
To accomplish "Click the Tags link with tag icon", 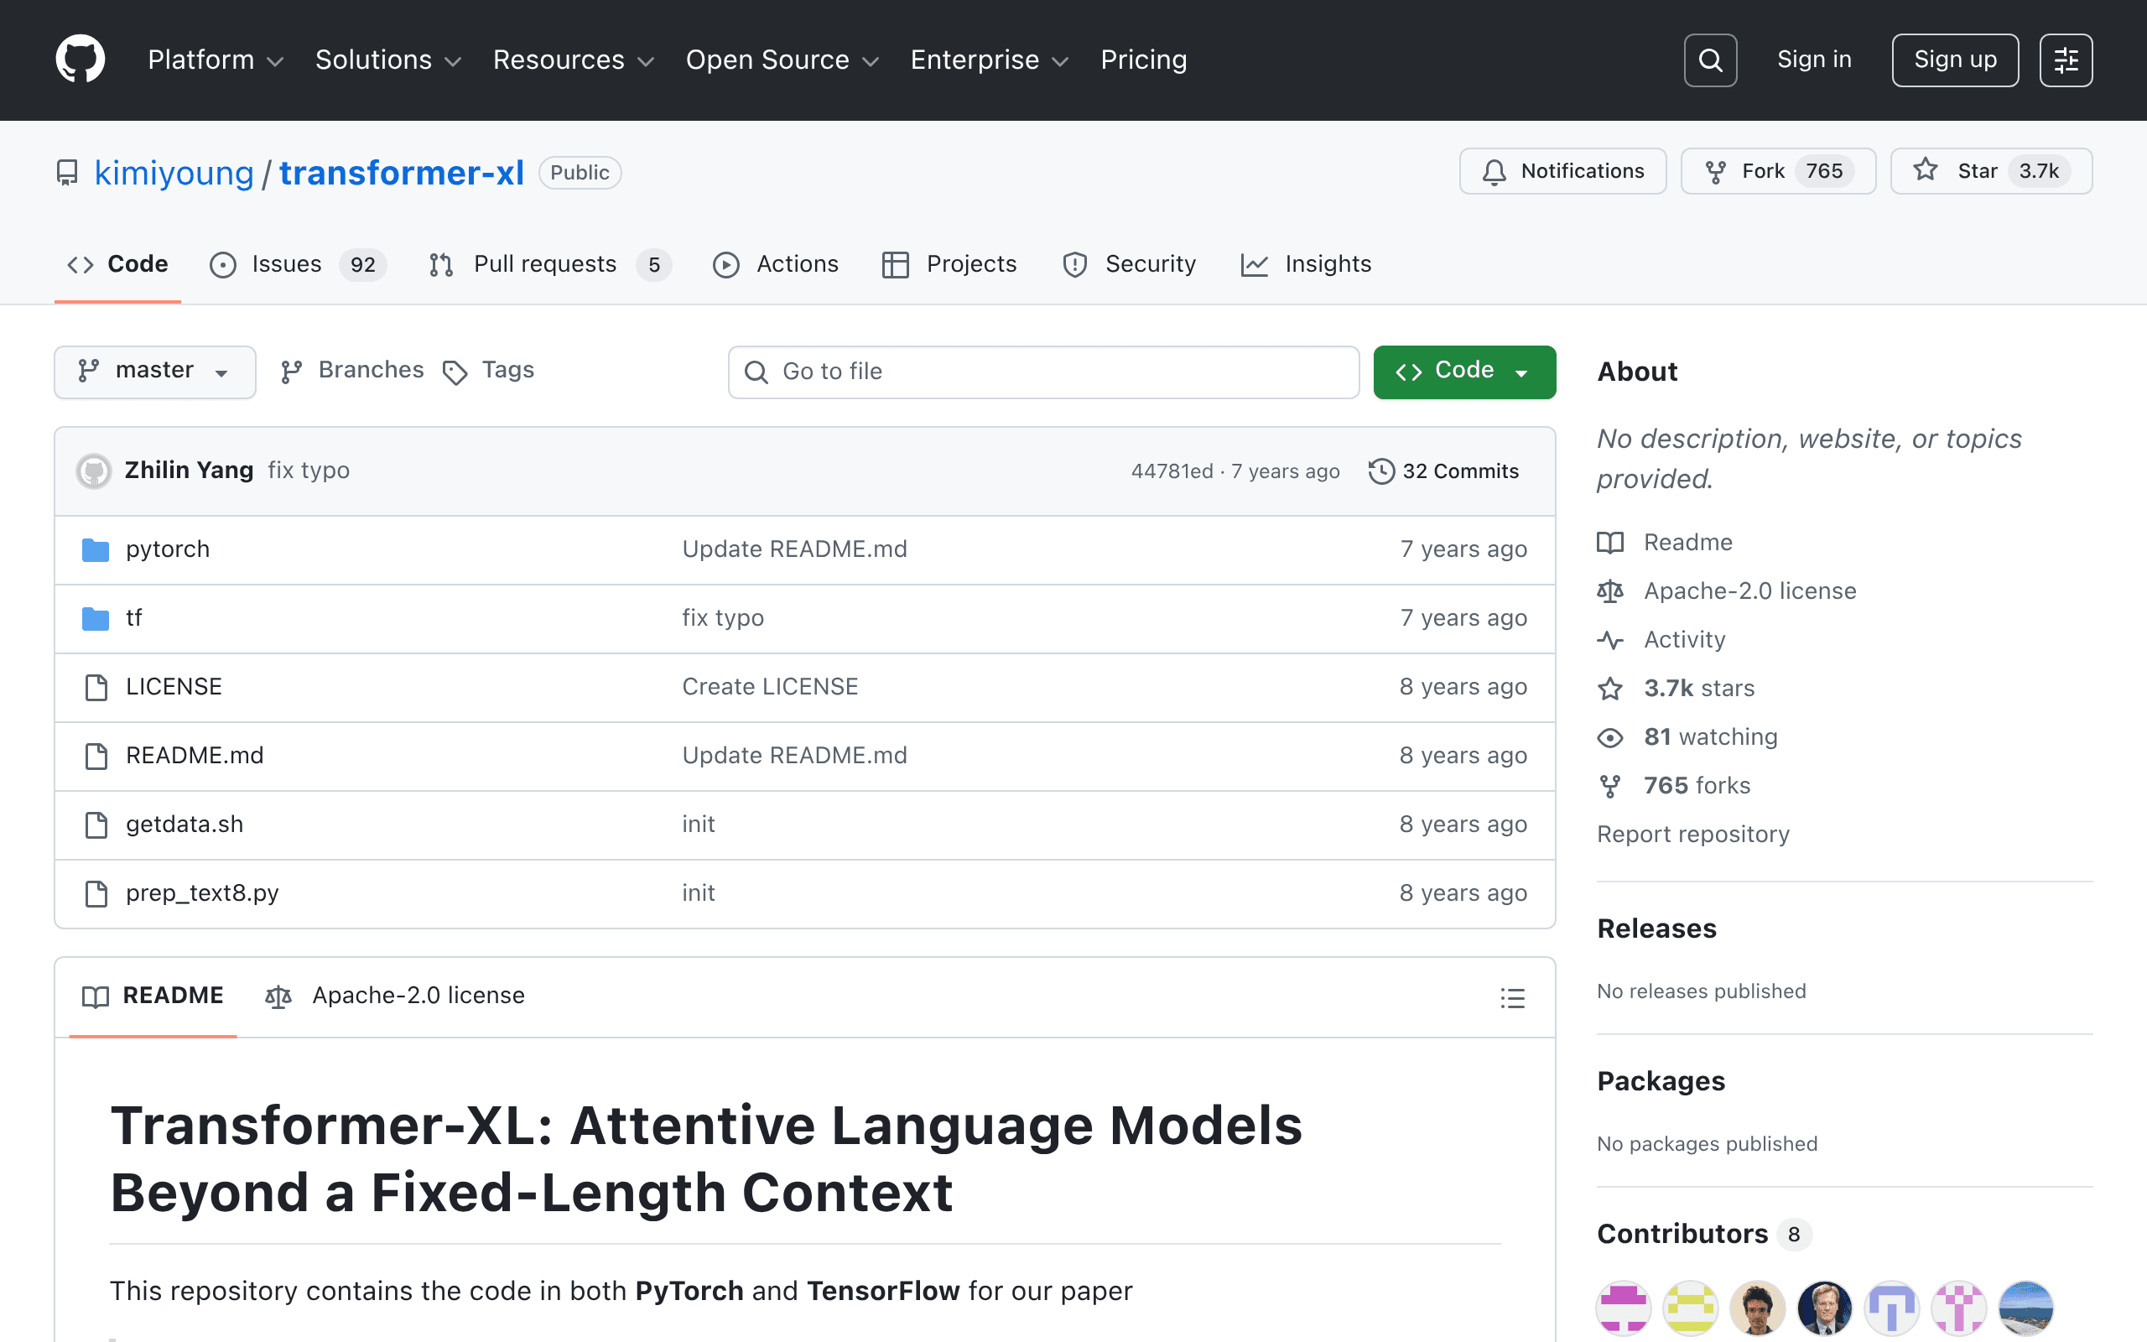I will coord(489,371).
